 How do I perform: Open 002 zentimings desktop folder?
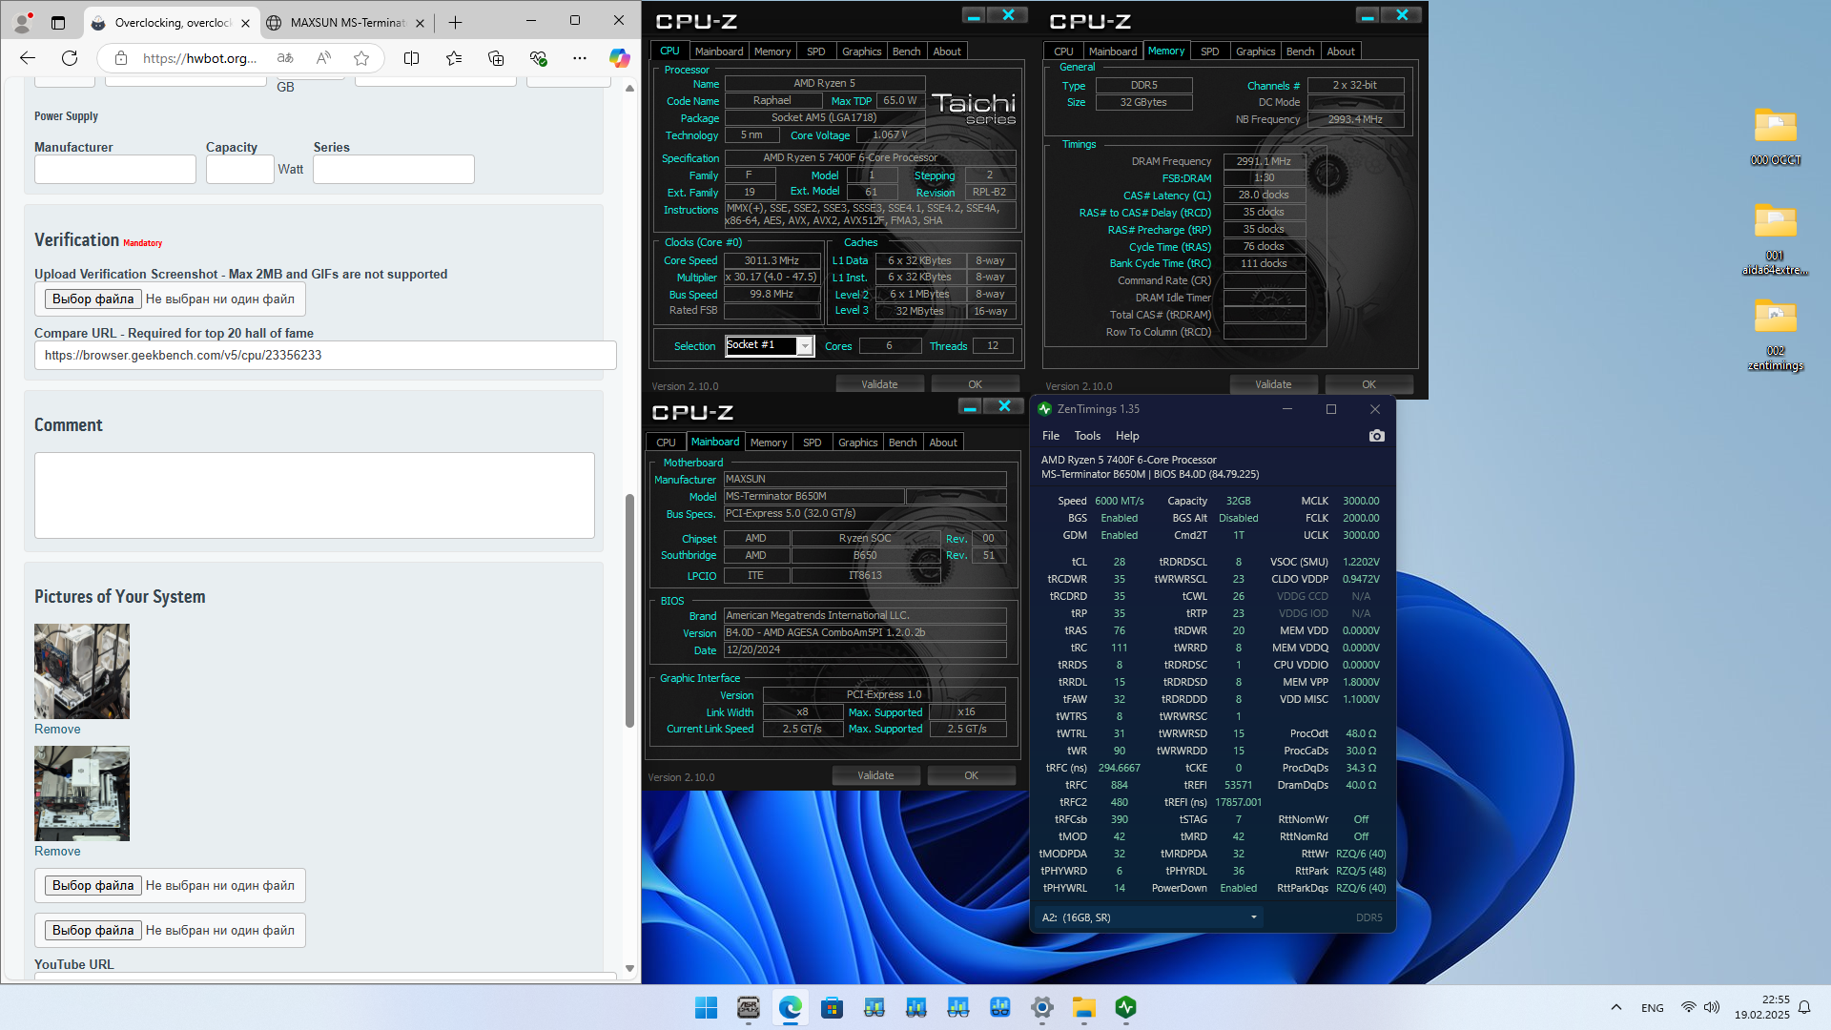(x=1775, y=335)
